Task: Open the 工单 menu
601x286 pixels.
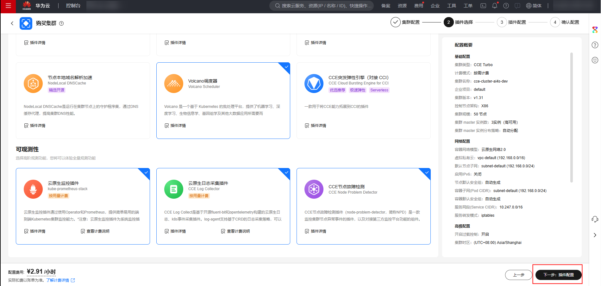Action: [468, 6]
